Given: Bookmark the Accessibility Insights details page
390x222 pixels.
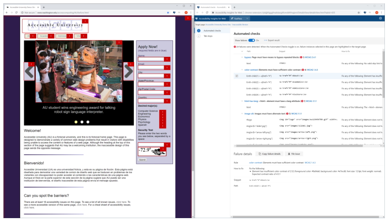Looking at the screenshot, I should click(359, 12).
